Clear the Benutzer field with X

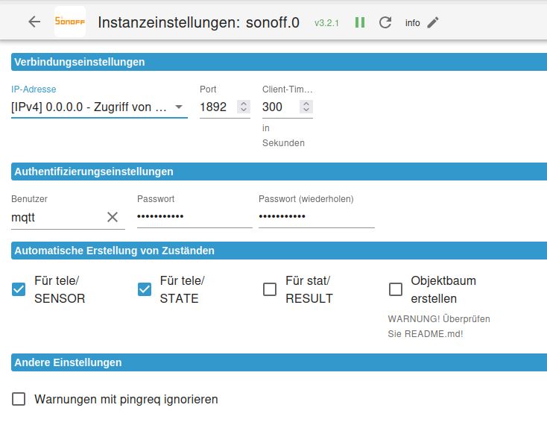coord(113,217)
